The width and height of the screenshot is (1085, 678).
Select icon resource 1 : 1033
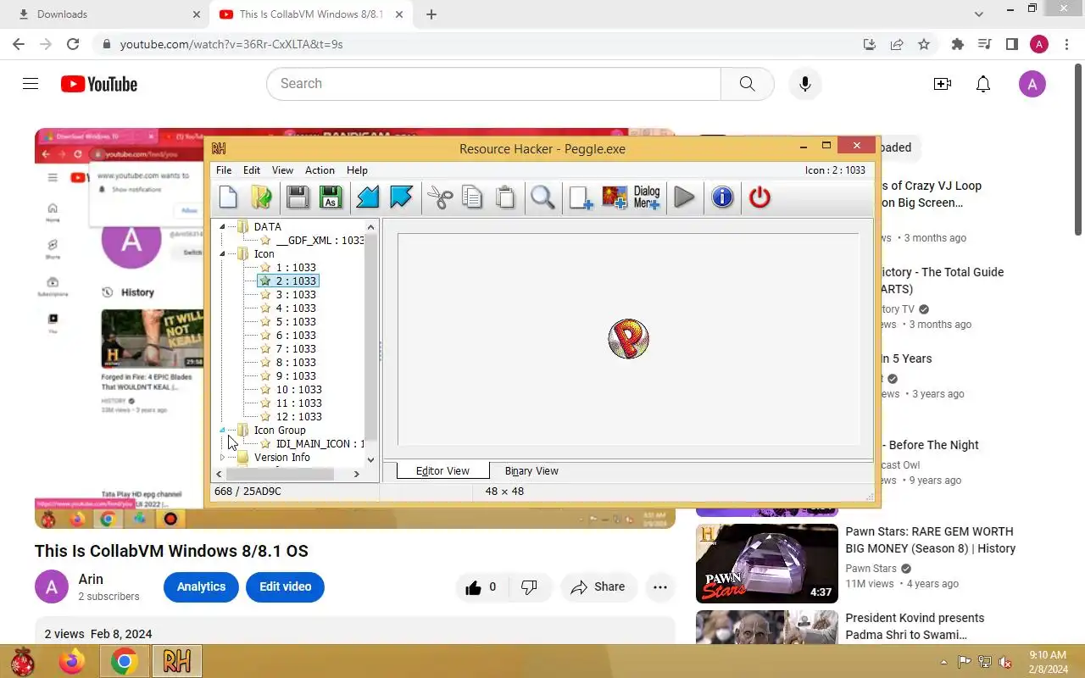click(296, 268)
